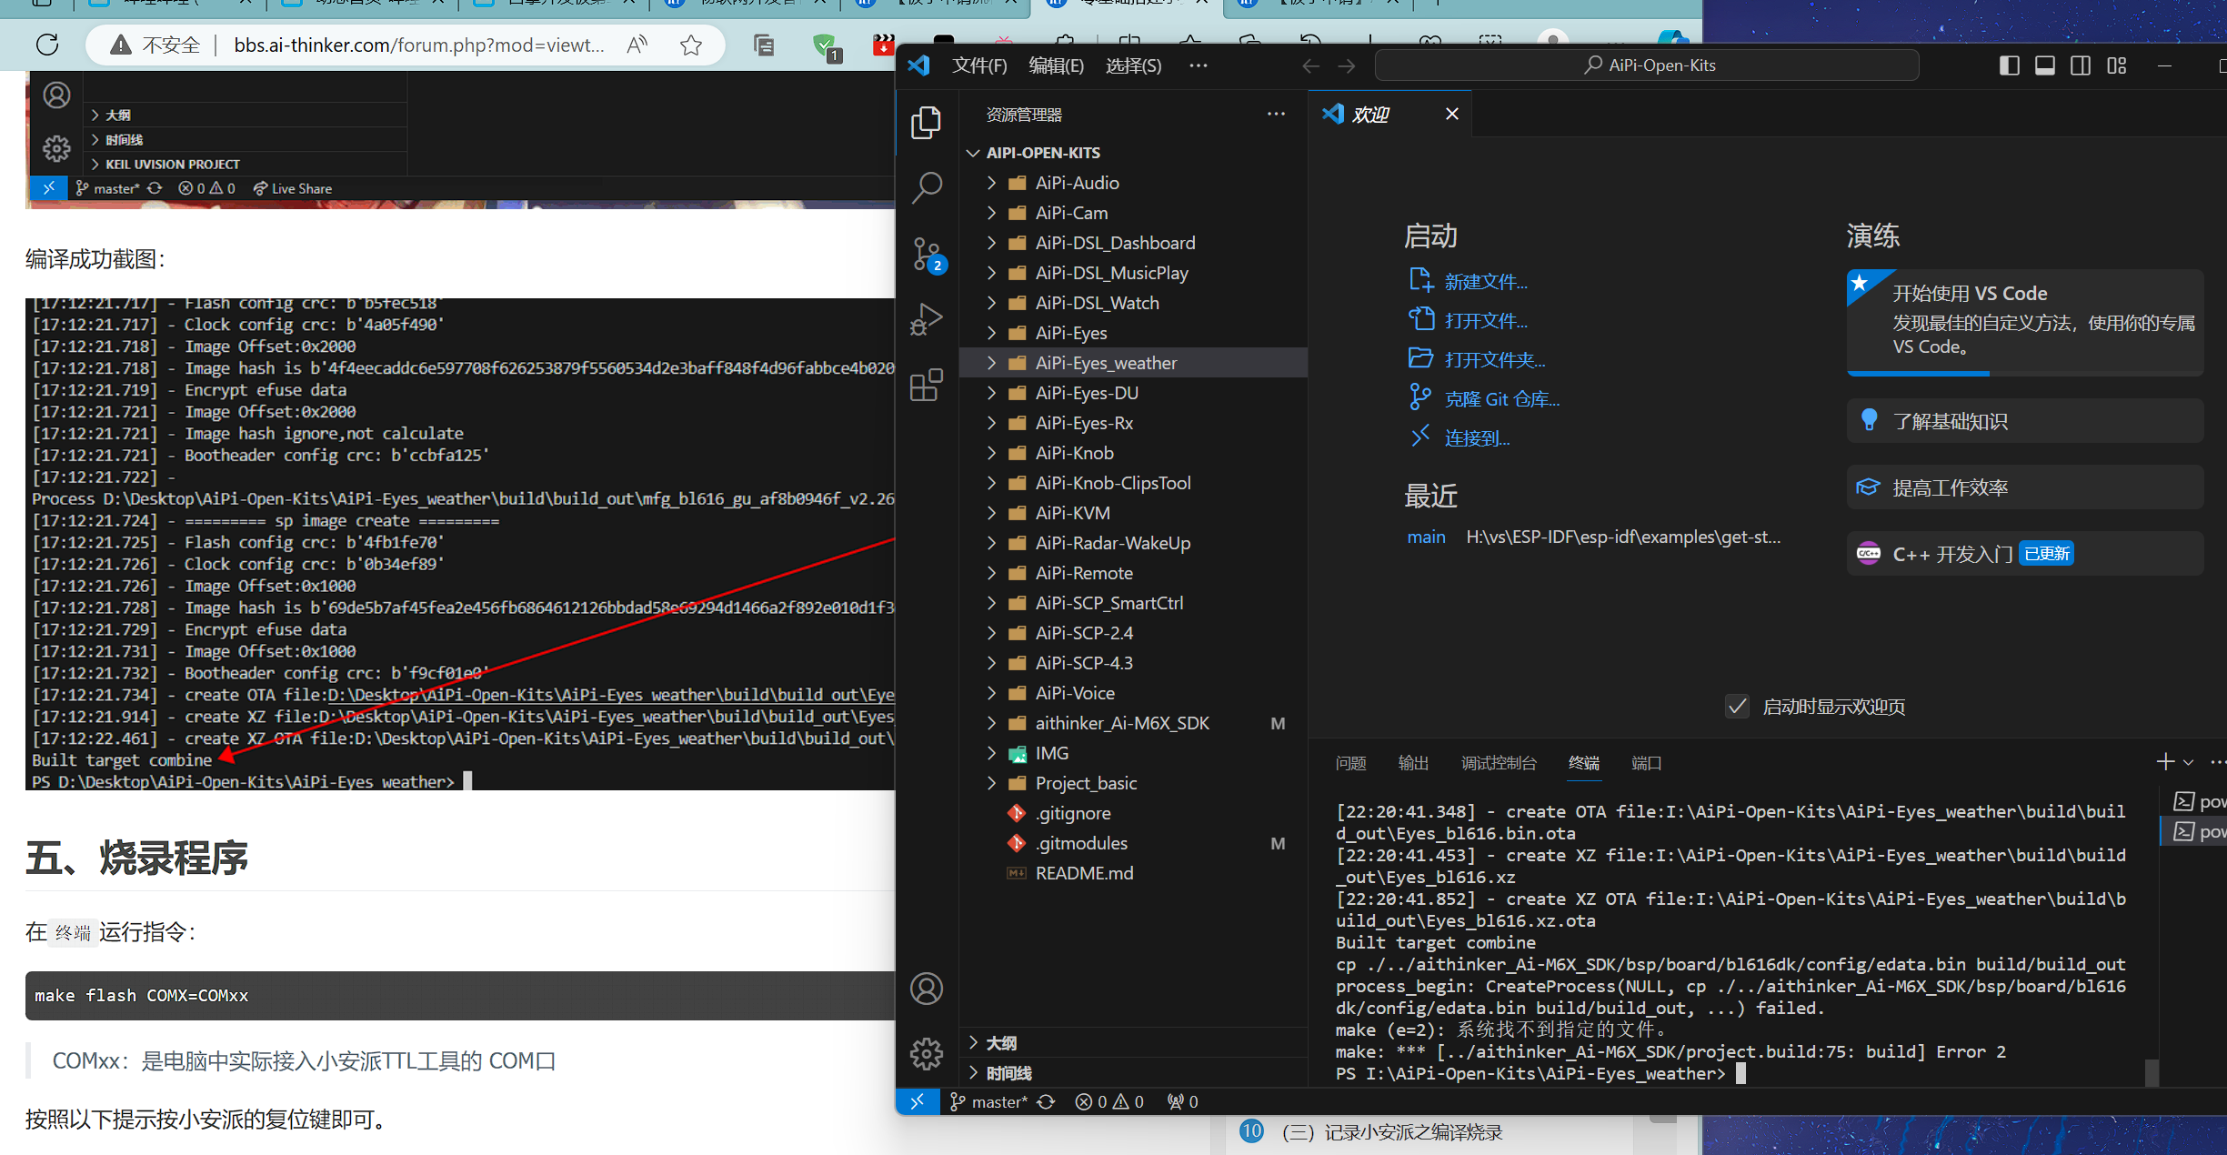Toggle panel layout icon in VS Code title bar

tap(2044, 65)
